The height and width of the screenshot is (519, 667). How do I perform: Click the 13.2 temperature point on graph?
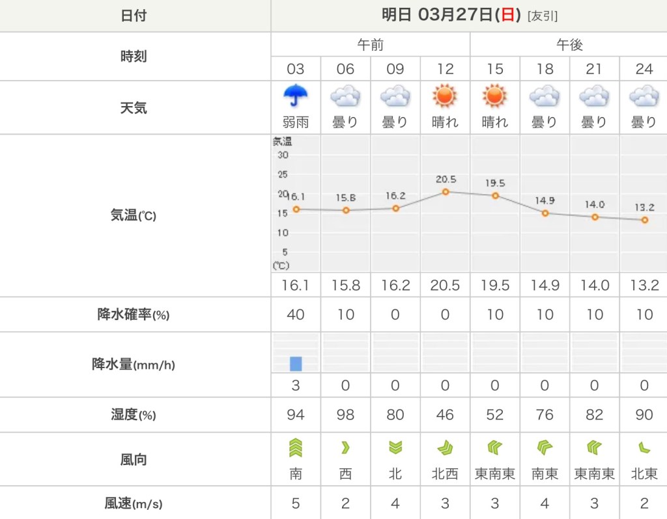coord(644,220)
